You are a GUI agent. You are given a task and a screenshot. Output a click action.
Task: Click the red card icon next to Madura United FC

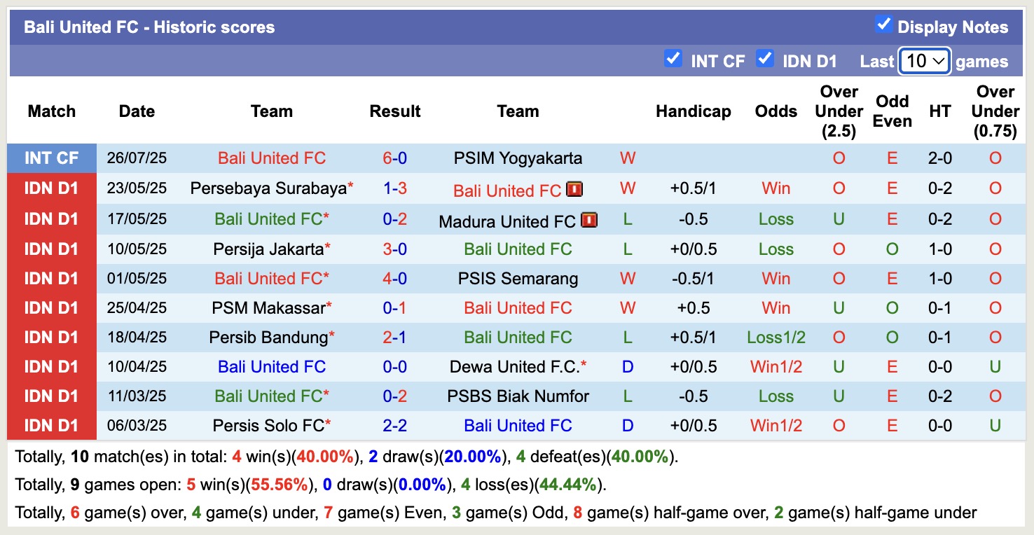[x=589, y=219]
